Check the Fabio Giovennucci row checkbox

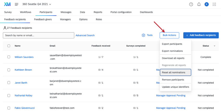pos(9,108)
